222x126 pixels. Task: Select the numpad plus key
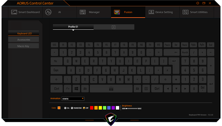(x=211, y=66)
